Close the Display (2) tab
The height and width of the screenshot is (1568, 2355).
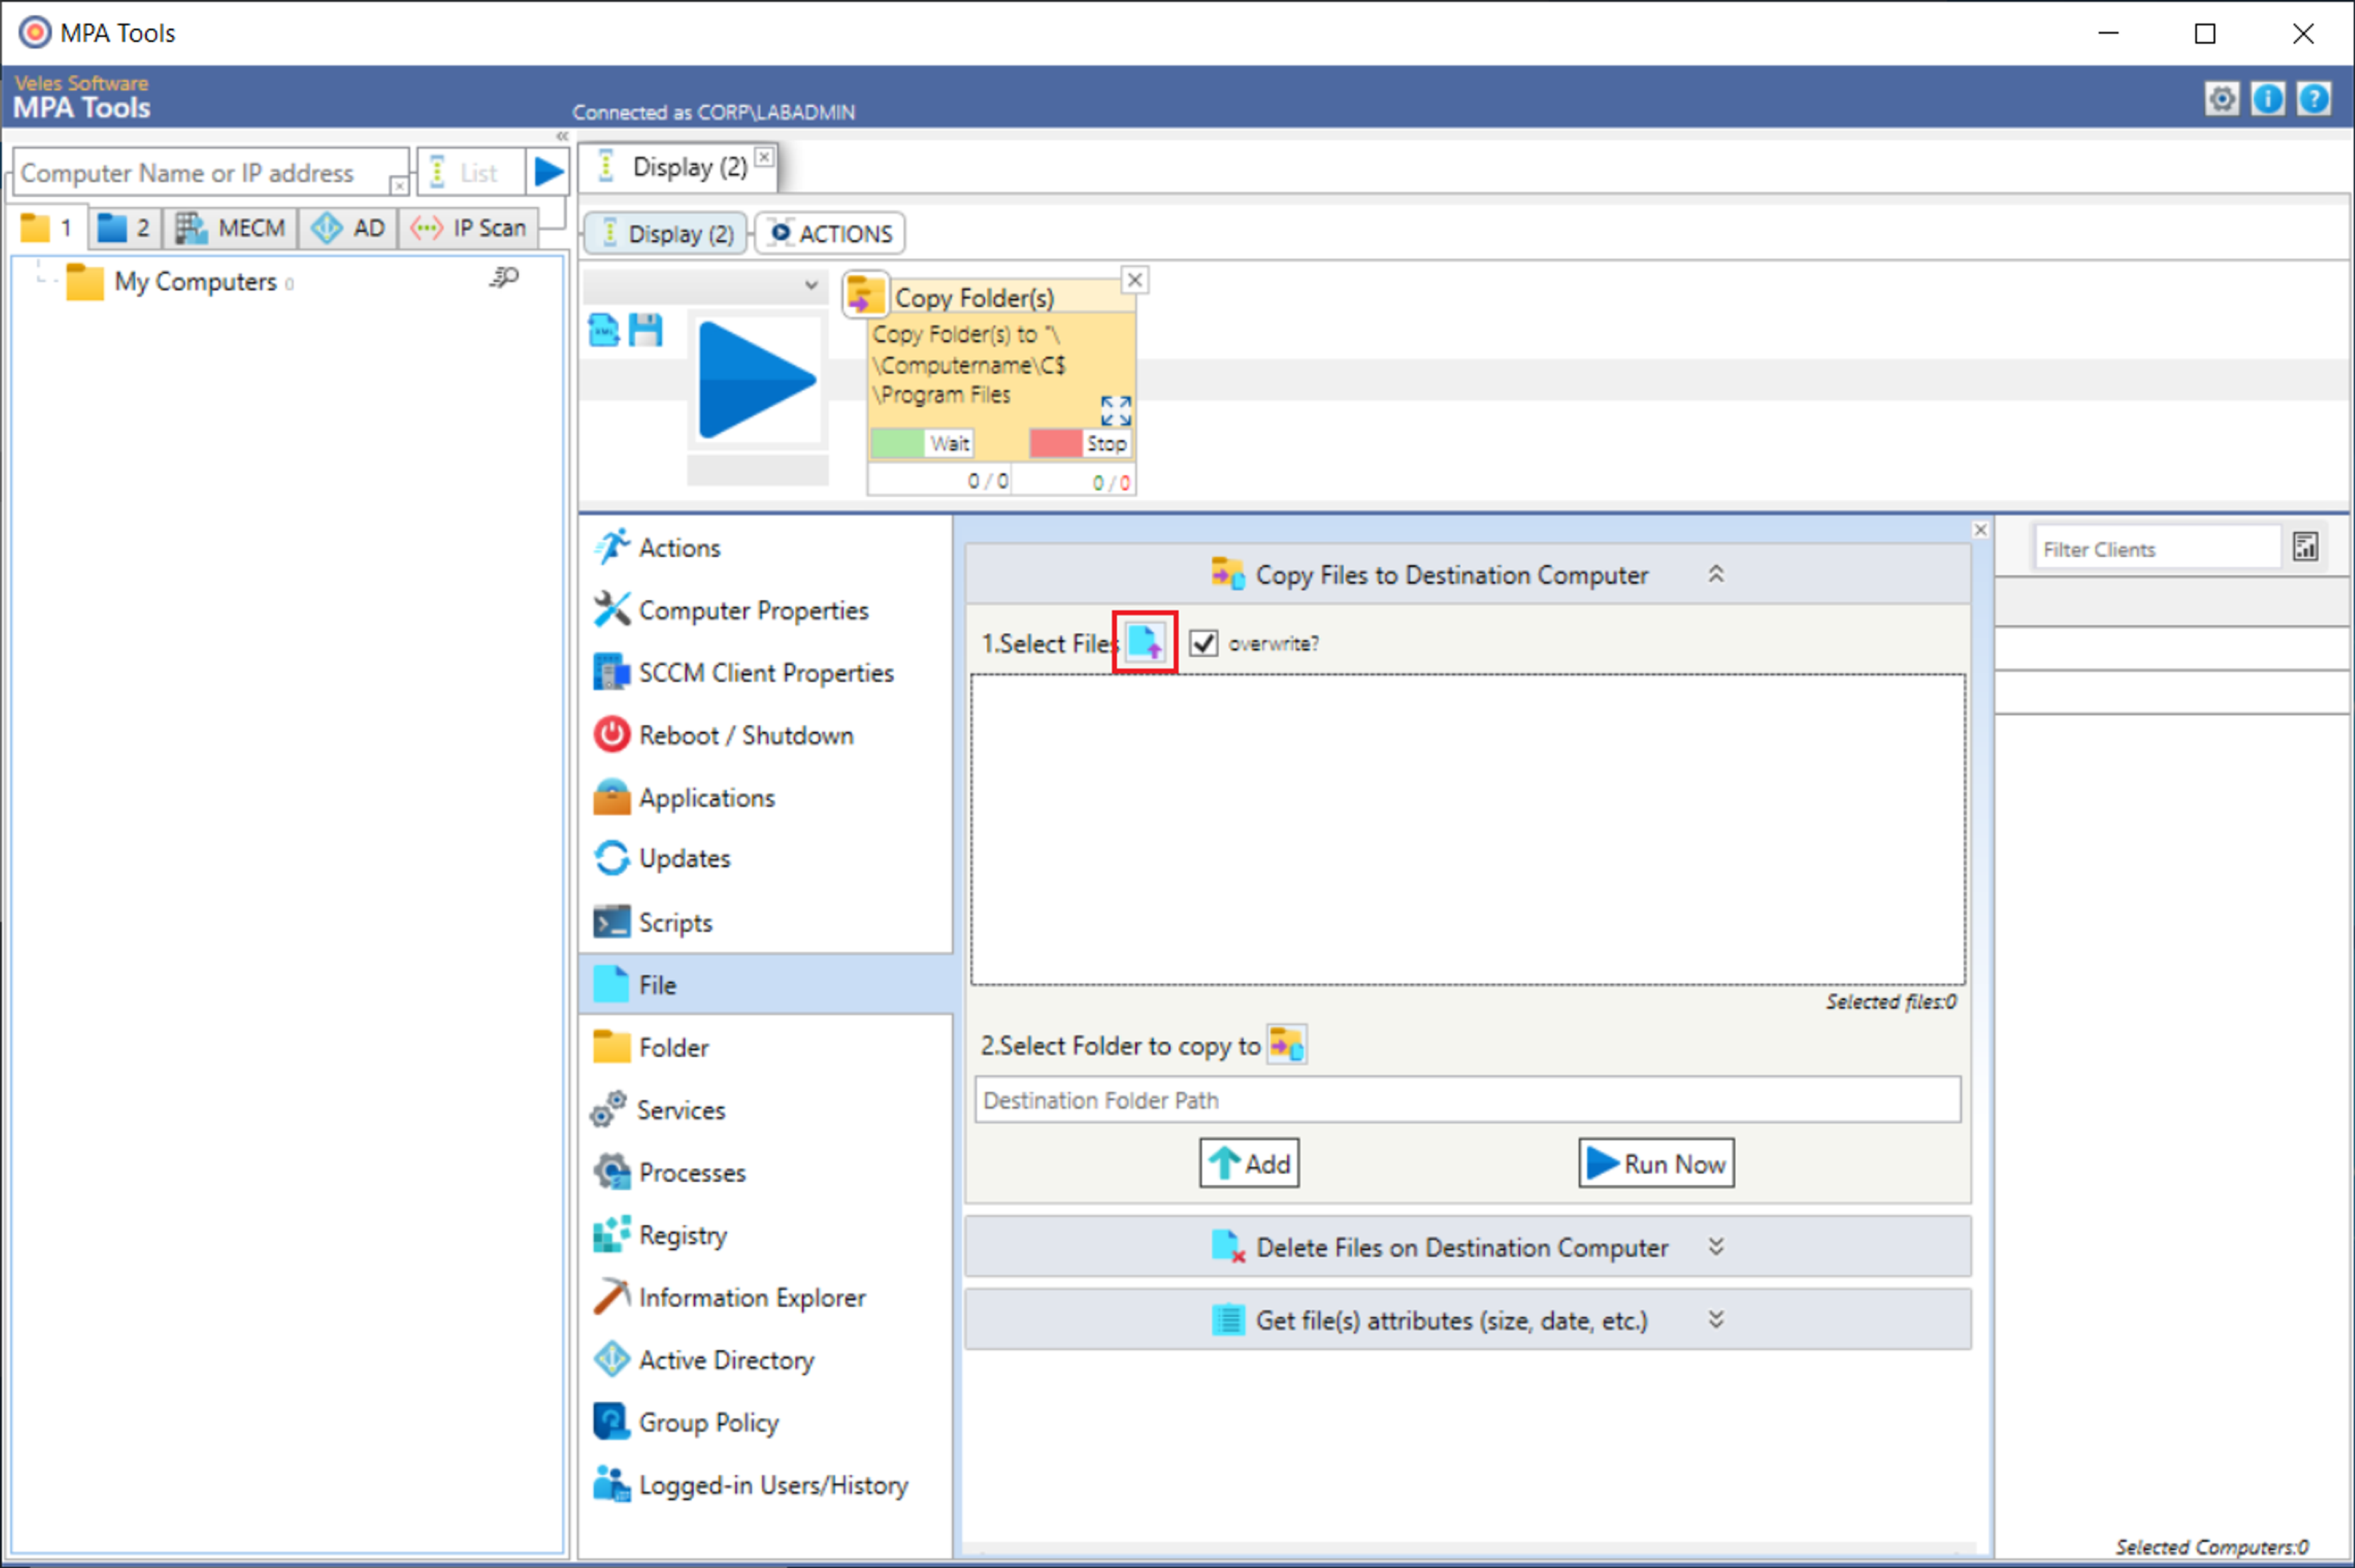pyautogui.click(x=764, y=157)
